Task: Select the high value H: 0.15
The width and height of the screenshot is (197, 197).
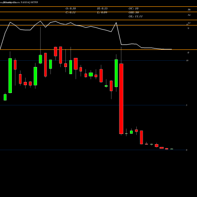Action: 102,9
